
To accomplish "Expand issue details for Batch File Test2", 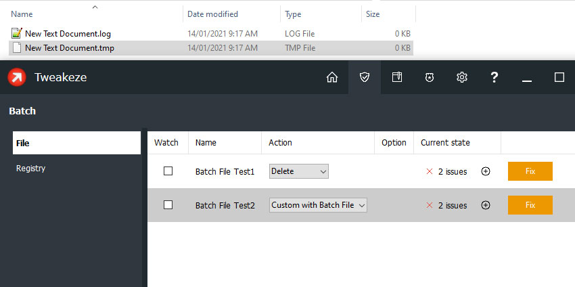I will (486, 205).
